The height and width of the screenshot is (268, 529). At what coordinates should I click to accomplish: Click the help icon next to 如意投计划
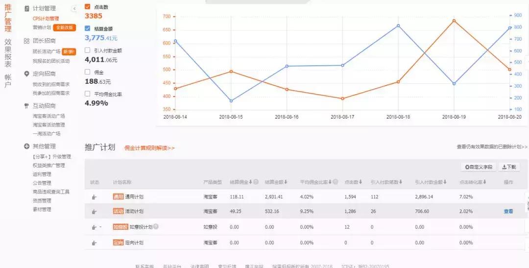coord(156,226)
